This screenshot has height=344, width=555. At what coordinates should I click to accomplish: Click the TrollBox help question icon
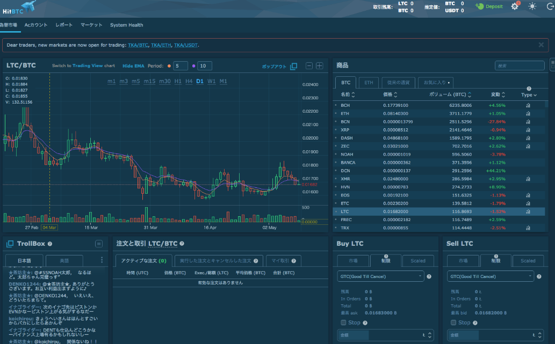point(50,244)
